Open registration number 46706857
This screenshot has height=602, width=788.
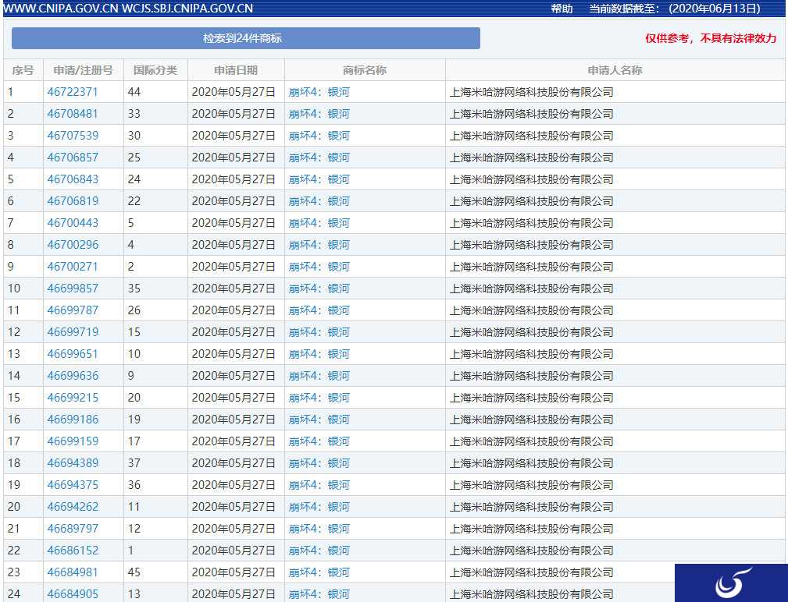click(x=73, y=158)
